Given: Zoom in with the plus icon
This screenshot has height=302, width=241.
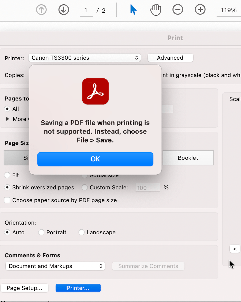Looking at the screenshot, I should 200,10.
